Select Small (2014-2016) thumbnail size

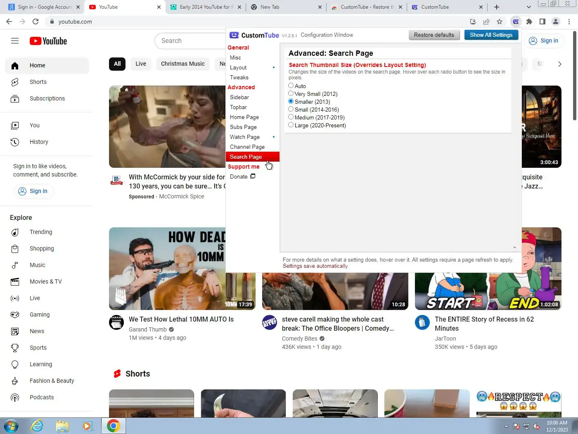coord(291,109)
